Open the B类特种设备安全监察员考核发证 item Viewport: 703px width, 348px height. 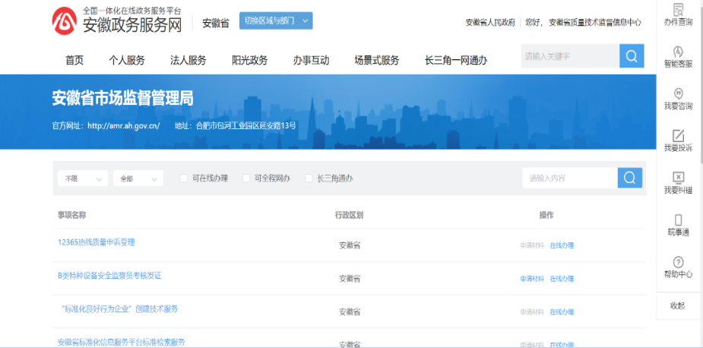[x=110, y=276]
